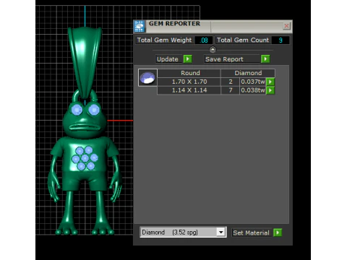Click the Gem Reporter panel icon
This screenshot has height=260, width=347.
(x=140, y=26)
